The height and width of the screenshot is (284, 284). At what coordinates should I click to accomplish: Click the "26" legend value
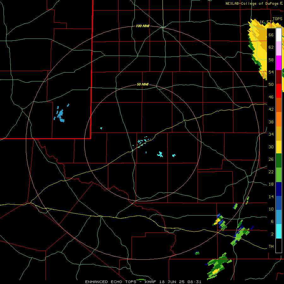271,159
